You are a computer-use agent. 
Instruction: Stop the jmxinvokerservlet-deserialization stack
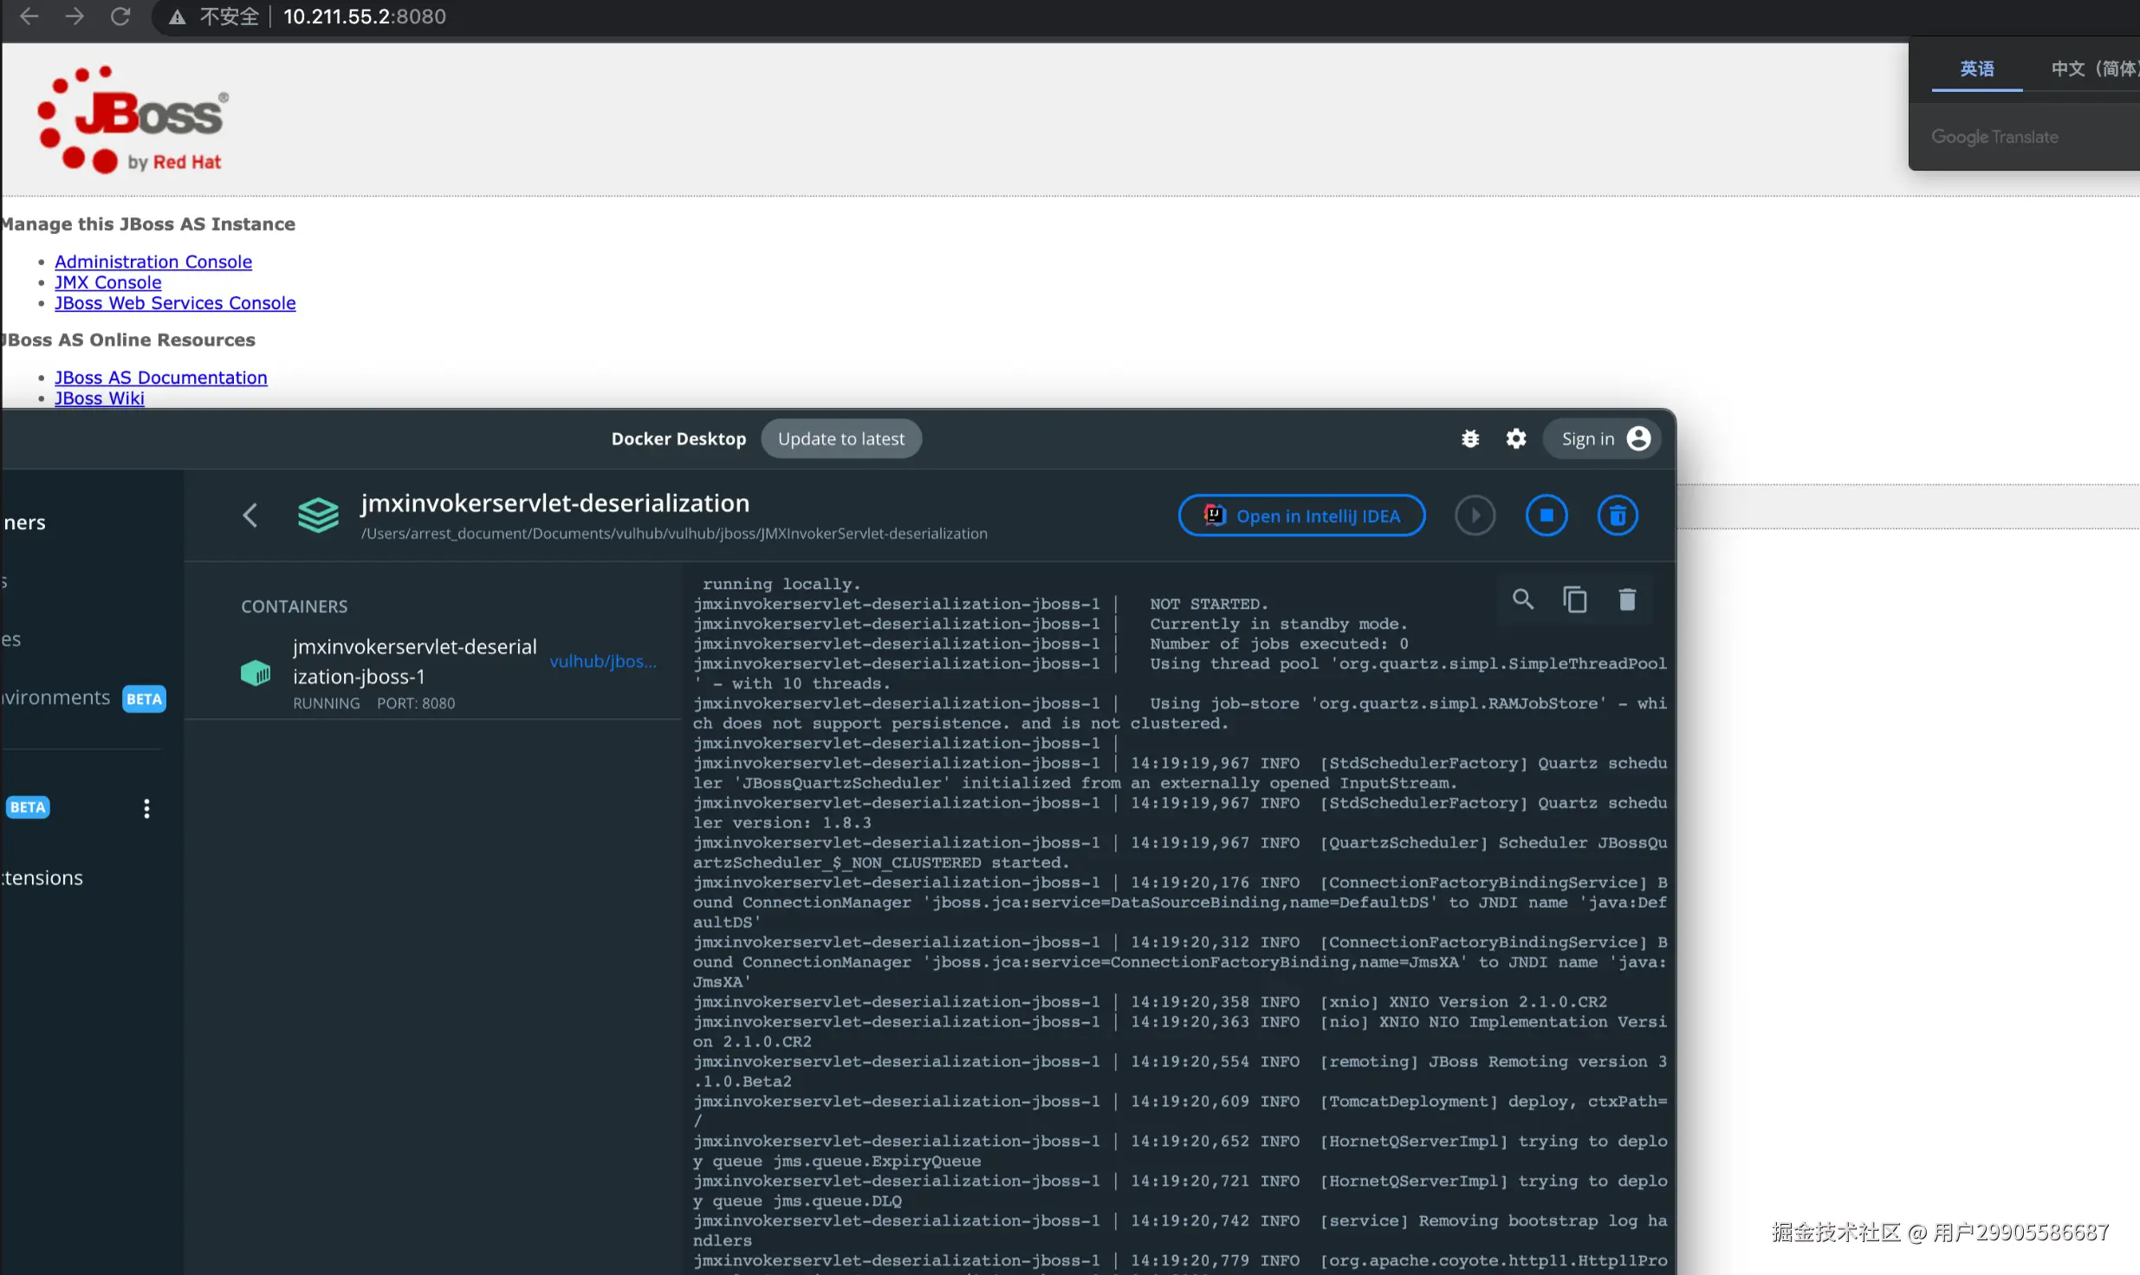1547,515
